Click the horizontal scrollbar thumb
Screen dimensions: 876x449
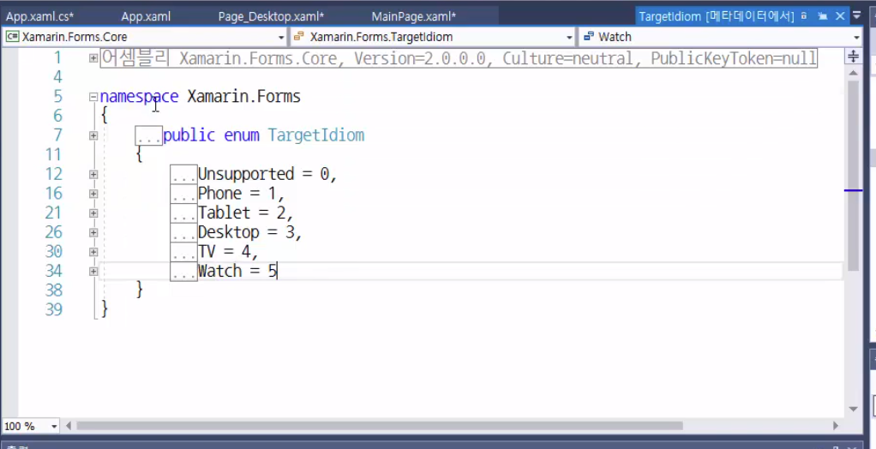coord(380,426)
